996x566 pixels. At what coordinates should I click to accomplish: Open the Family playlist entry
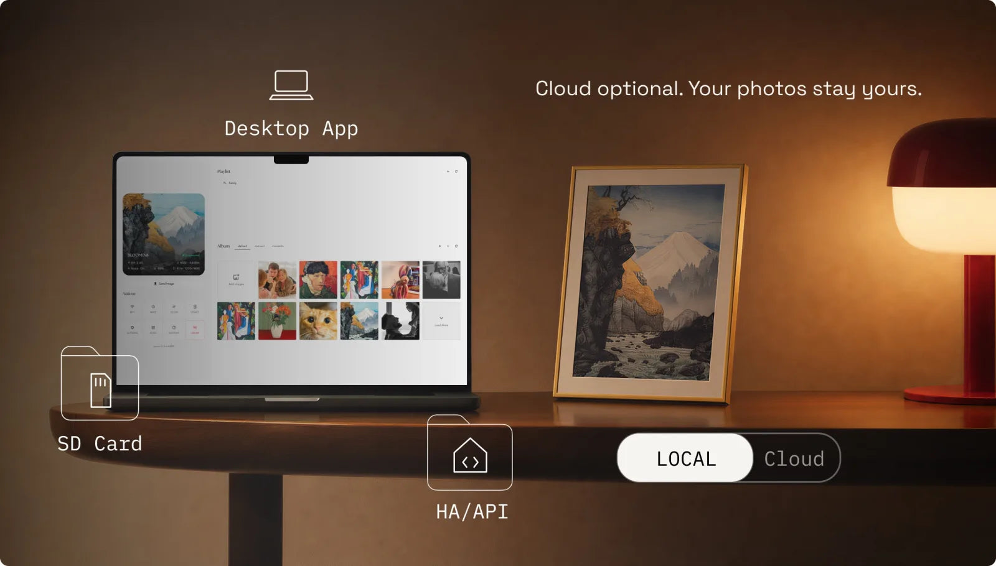point(230,183)
